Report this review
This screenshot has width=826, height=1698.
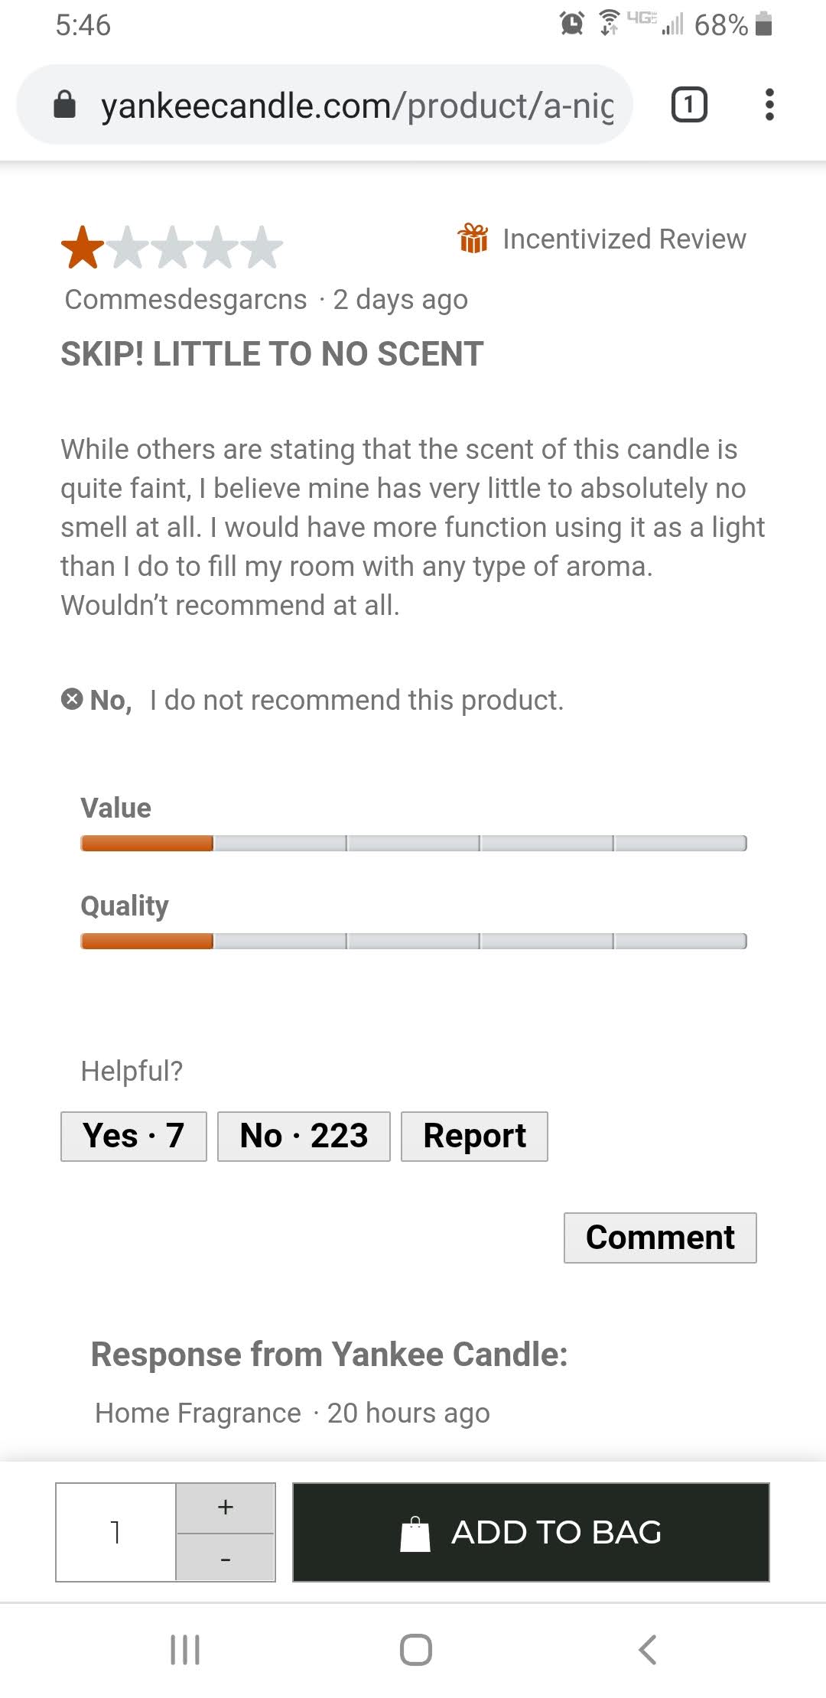474,1136
